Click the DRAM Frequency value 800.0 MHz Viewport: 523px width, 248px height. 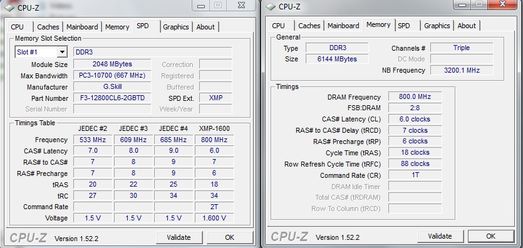coord(415,96)
